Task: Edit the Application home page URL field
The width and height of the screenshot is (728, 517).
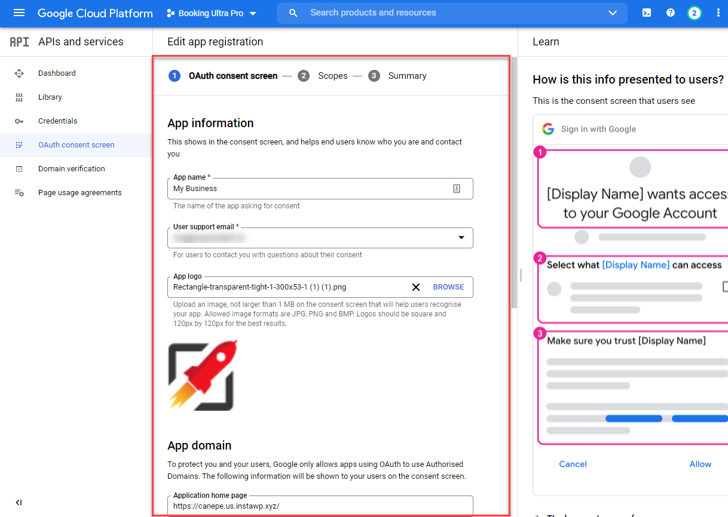Action: pos(320,506)
